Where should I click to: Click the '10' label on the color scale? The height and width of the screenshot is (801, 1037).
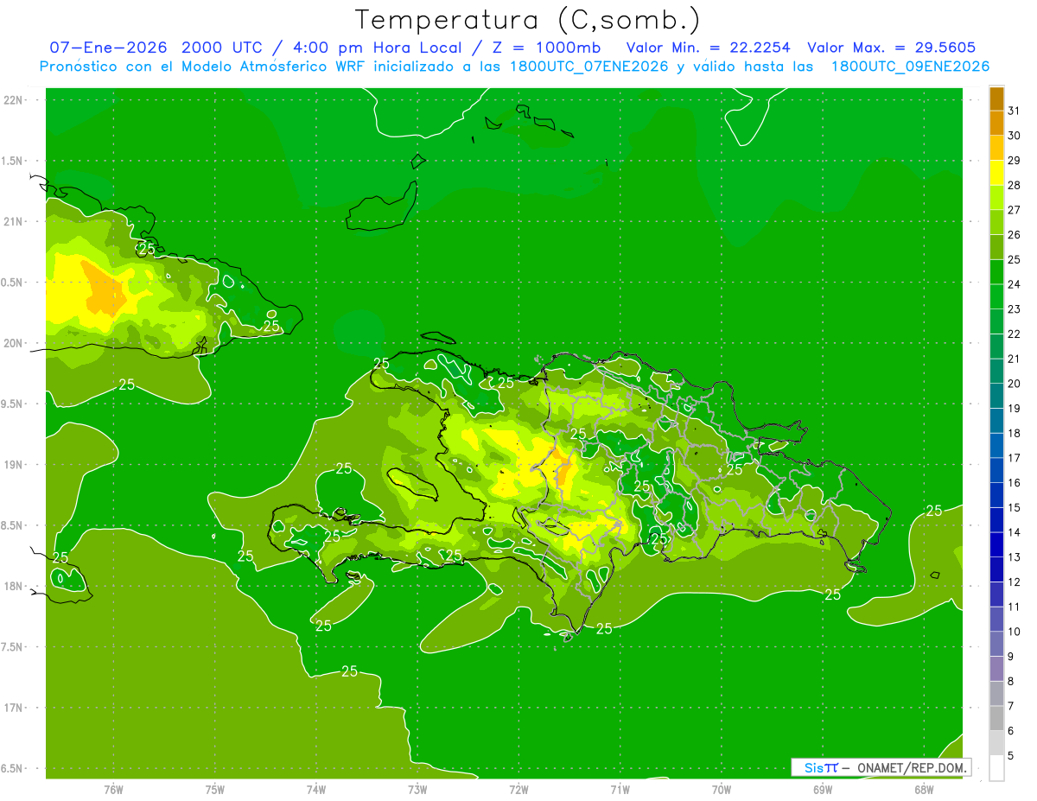(x=1014, y=632)
